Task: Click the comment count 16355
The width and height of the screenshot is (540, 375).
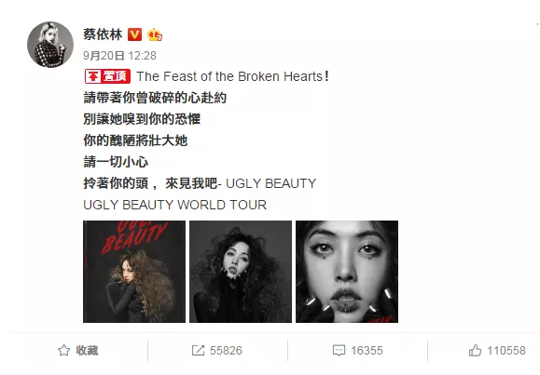Action: pos(367,351)
